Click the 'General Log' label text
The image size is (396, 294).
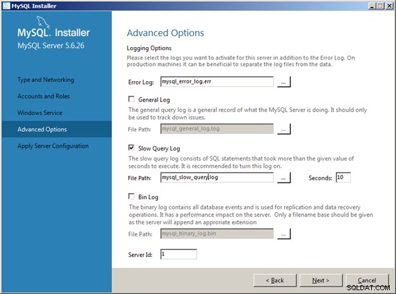coord(154,100)
